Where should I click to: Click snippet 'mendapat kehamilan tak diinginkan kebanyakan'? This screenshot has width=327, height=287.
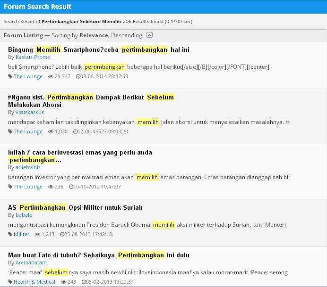tap(149, 122)
